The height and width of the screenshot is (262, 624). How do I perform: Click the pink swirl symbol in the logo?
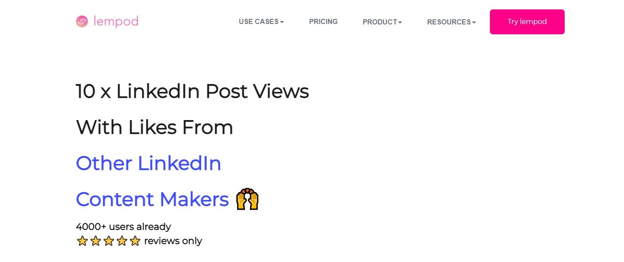tap(82, 21)
